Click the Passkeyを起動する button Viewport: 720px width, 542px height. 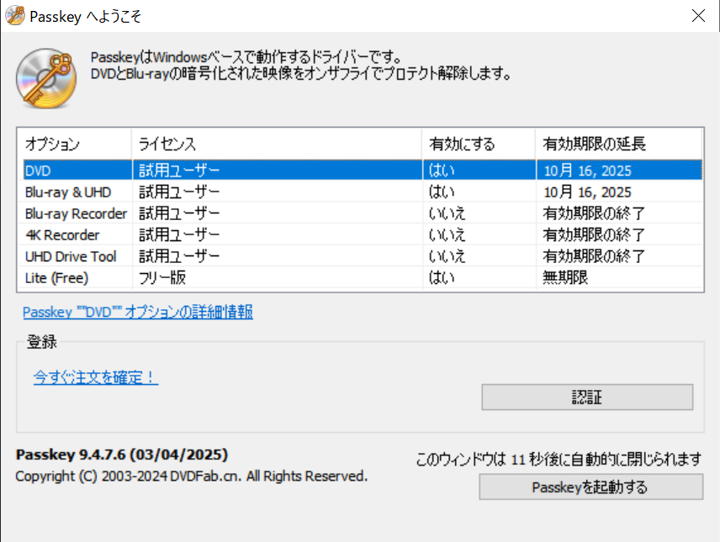(x=591, y=487)
